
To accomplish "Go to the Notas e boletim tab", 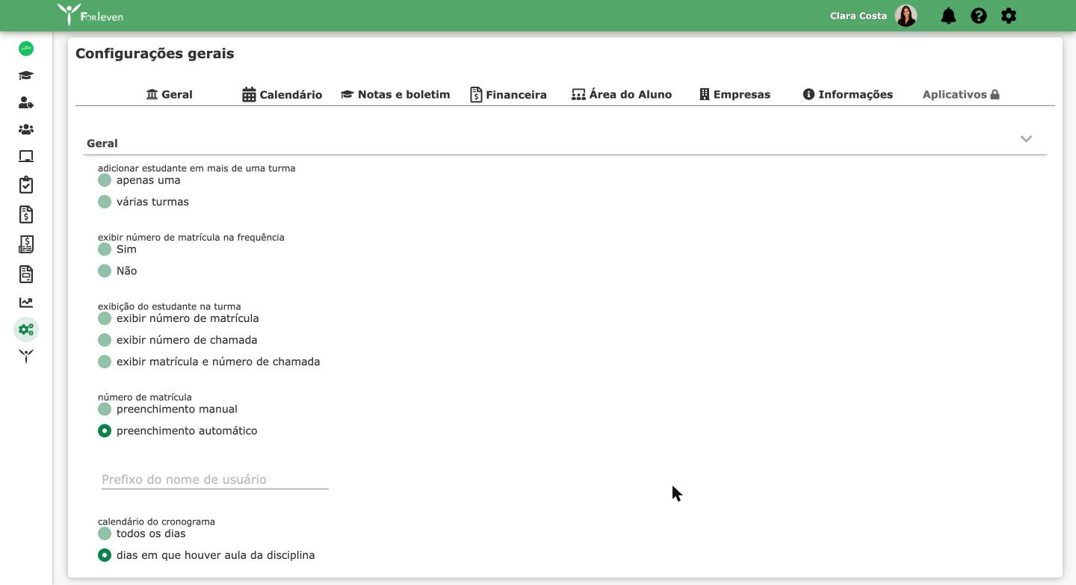I will (x=395, y=94).
